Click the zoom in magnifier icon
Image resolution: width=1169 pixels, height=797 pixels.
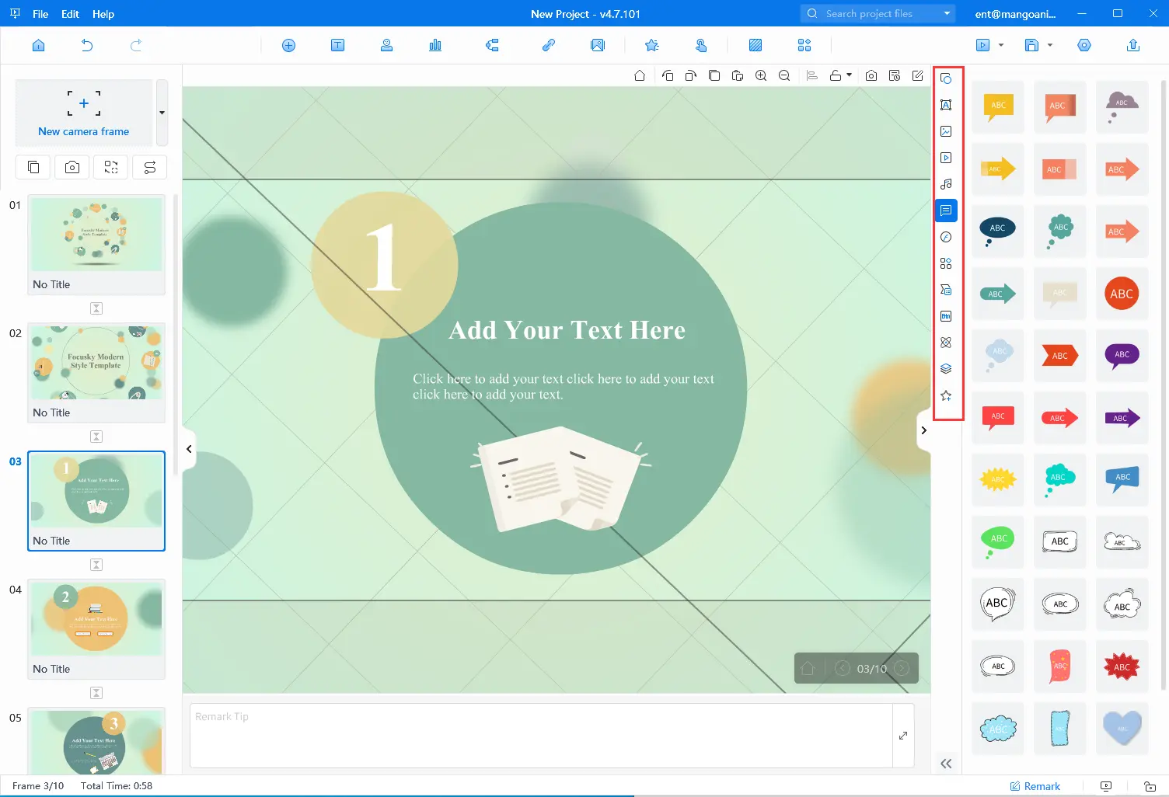pyautogui.click(x=761, y=75)
